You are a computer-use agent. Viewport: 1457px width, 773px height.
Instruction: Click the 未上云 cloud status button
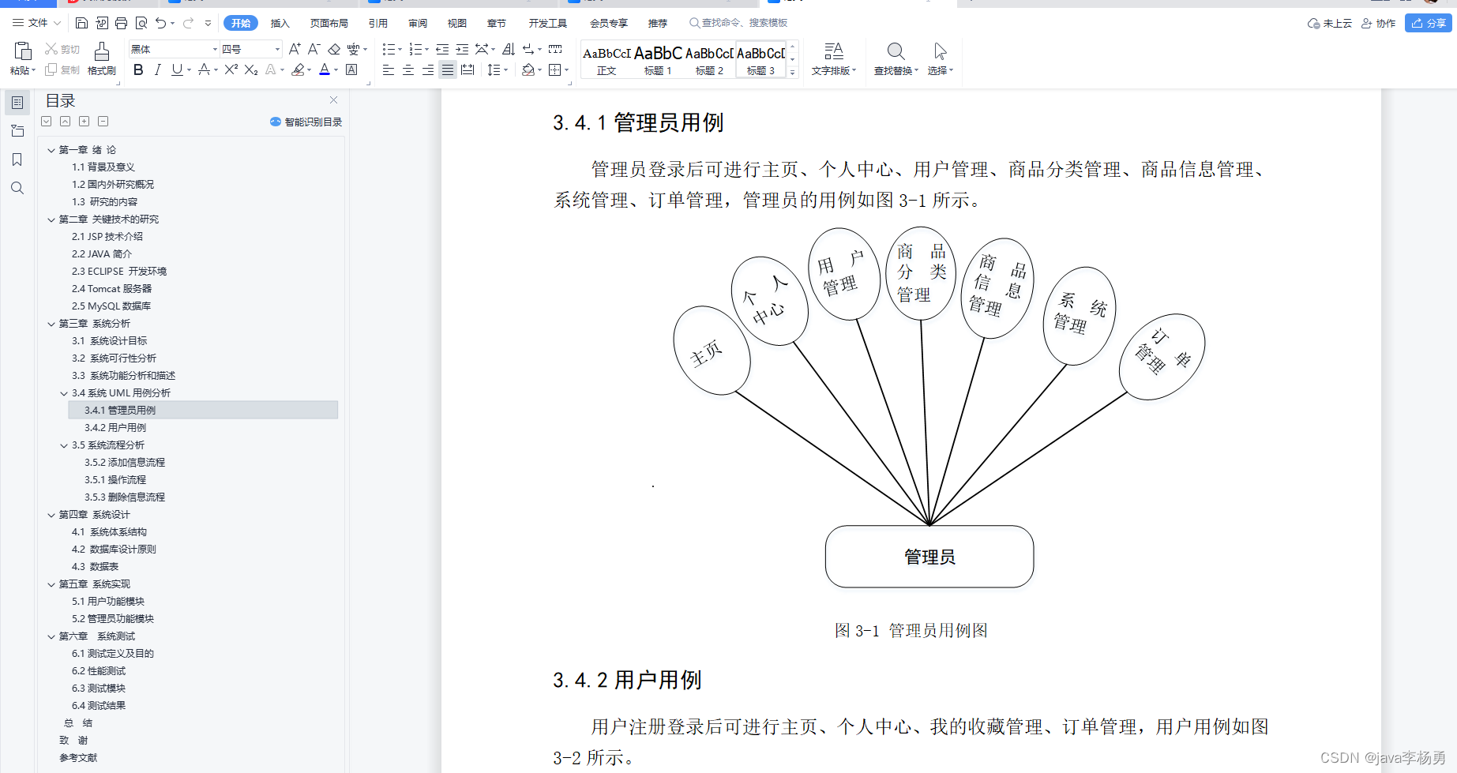coord(1330,23)
